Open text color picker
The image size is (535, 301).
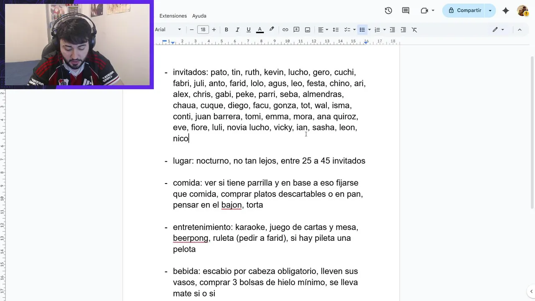pos(260,30)
